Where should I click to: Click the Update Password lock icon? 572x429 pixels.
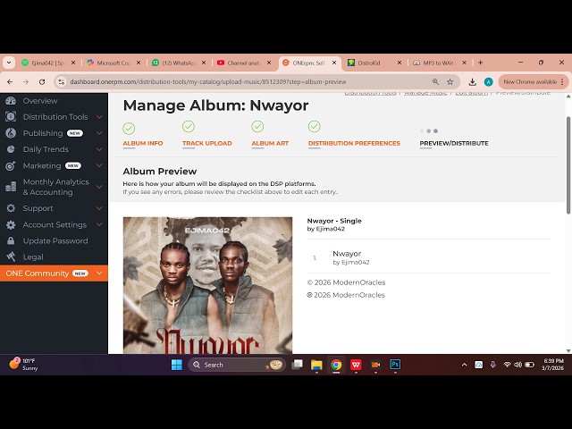(x=11, y=240)
